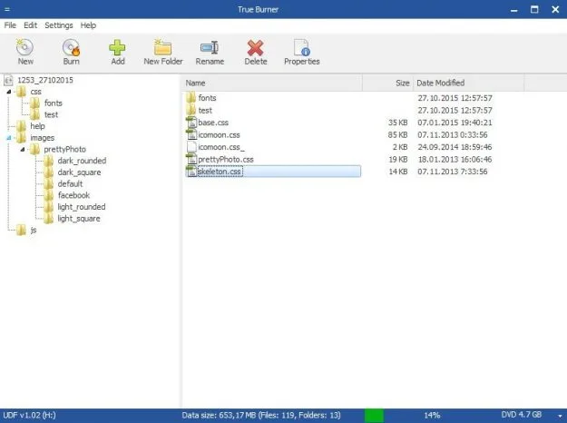Select the default folder in tree
Viewport: 567px width, 423px height.
(70, 184)
